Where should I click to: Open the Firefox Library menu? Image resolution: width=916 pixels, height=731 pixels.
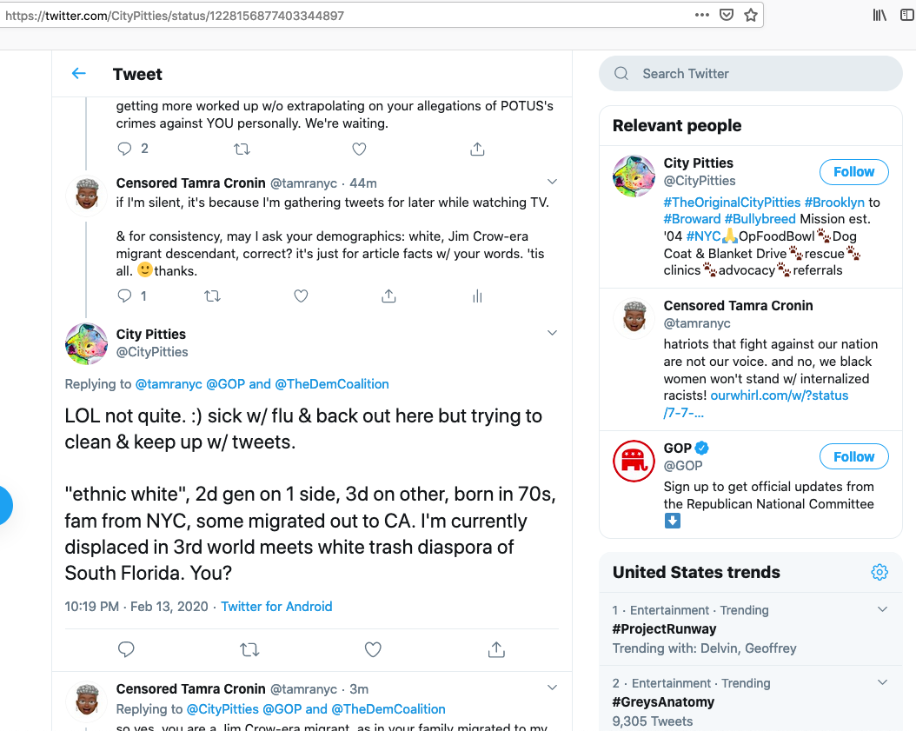tap(879, 15)
